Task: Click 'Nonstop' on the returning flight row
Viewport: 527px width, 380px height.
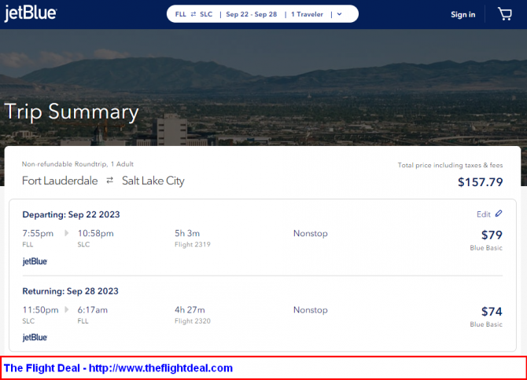Action: coord(310,309)
